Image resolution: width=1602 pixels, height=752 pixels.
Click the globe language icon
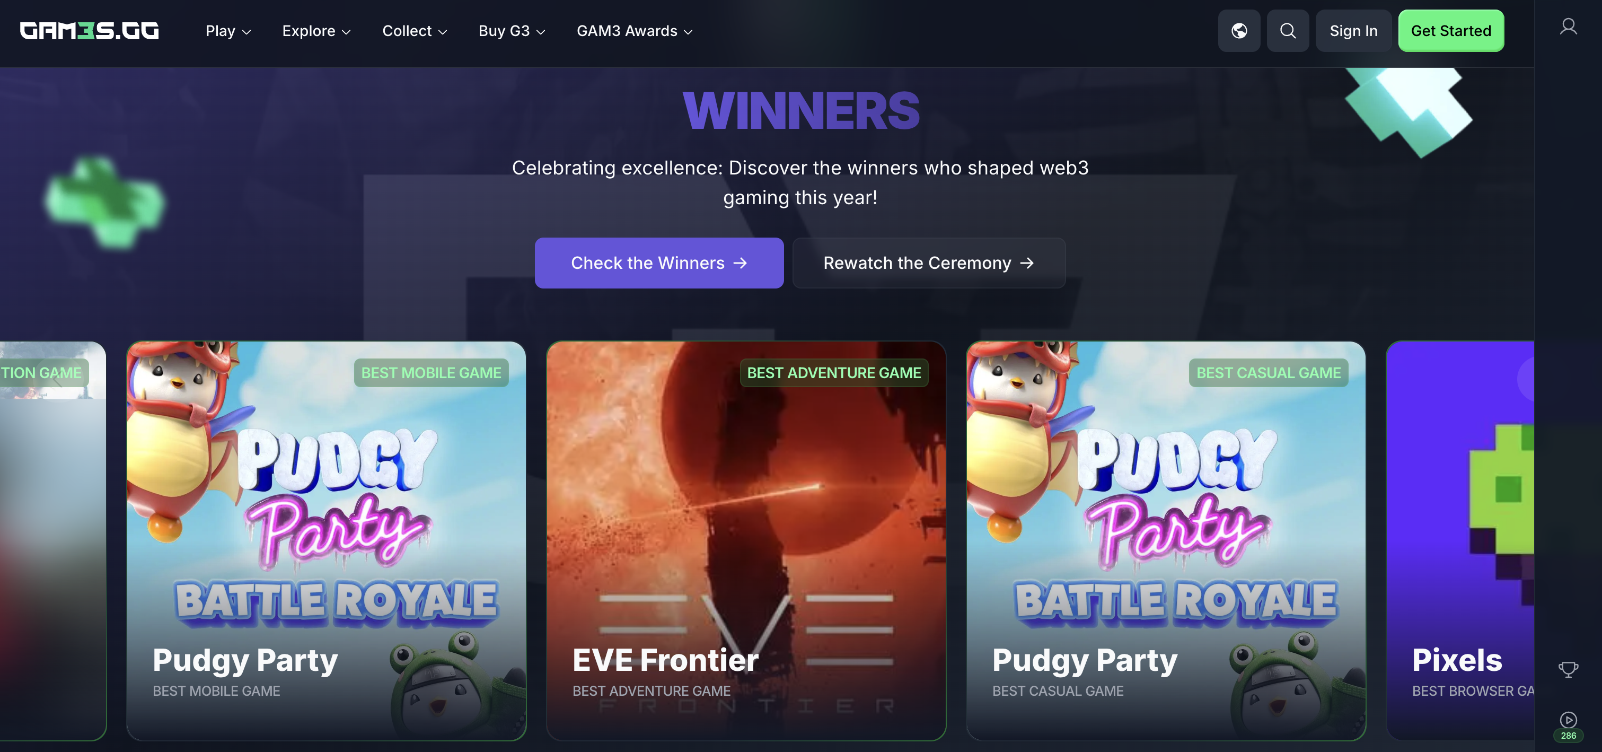click(1239, 30)
